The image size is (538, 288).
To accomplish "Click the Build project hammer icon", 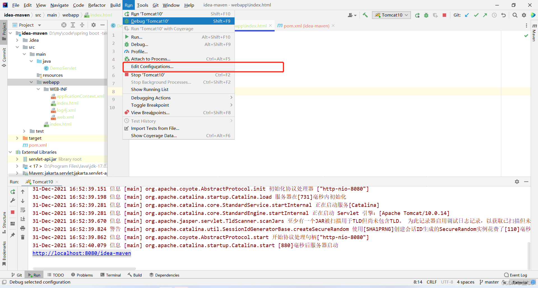I will pos(365,15).
